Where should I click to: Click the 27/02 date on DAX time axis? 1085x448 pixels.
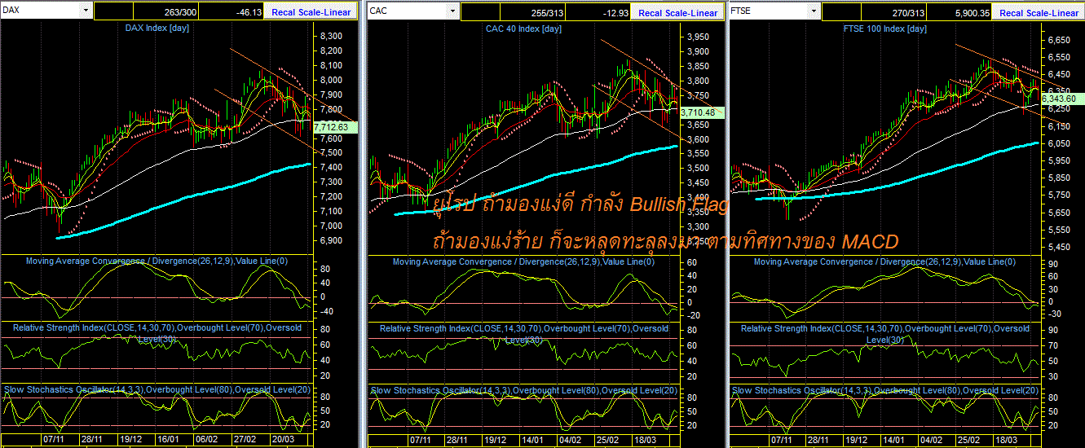point(245,438)
